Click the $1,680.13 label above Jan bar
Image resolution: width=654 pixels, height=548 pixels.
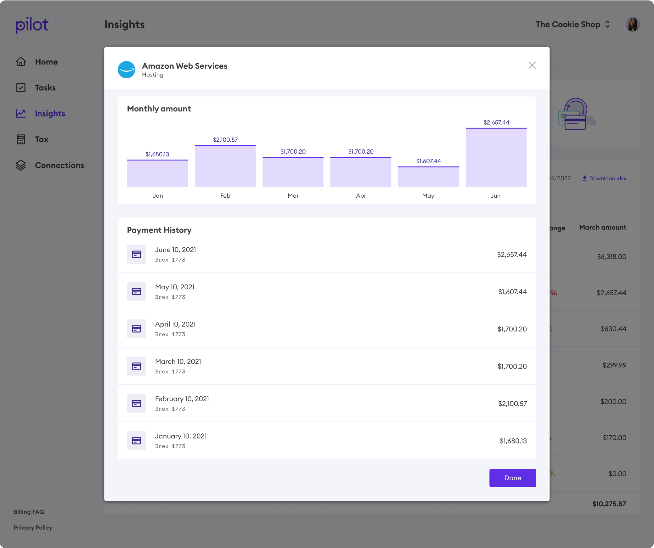point(157,154)
